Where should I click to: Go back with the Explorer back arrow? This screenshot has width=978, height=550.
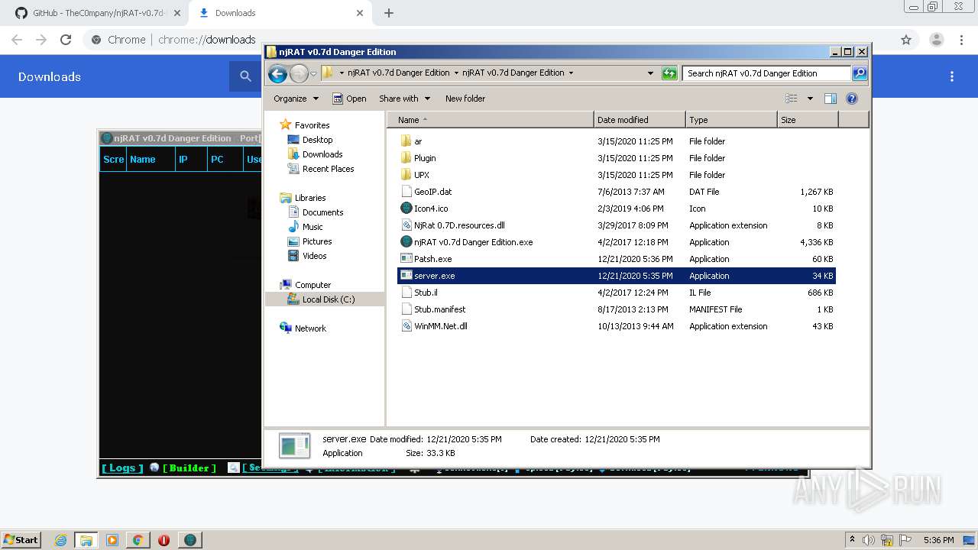click(277, 73)
